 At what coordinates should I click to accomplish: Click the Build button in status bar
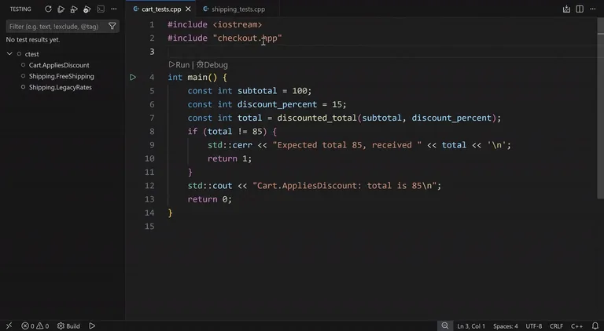coord(68,326)
